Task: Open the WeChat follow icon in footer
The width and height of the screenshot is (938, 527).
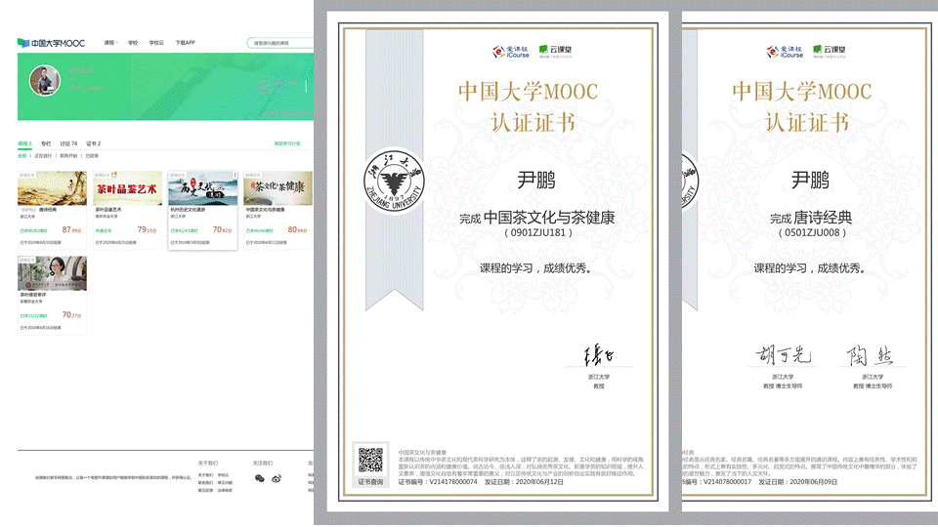Action: [259, 478]
